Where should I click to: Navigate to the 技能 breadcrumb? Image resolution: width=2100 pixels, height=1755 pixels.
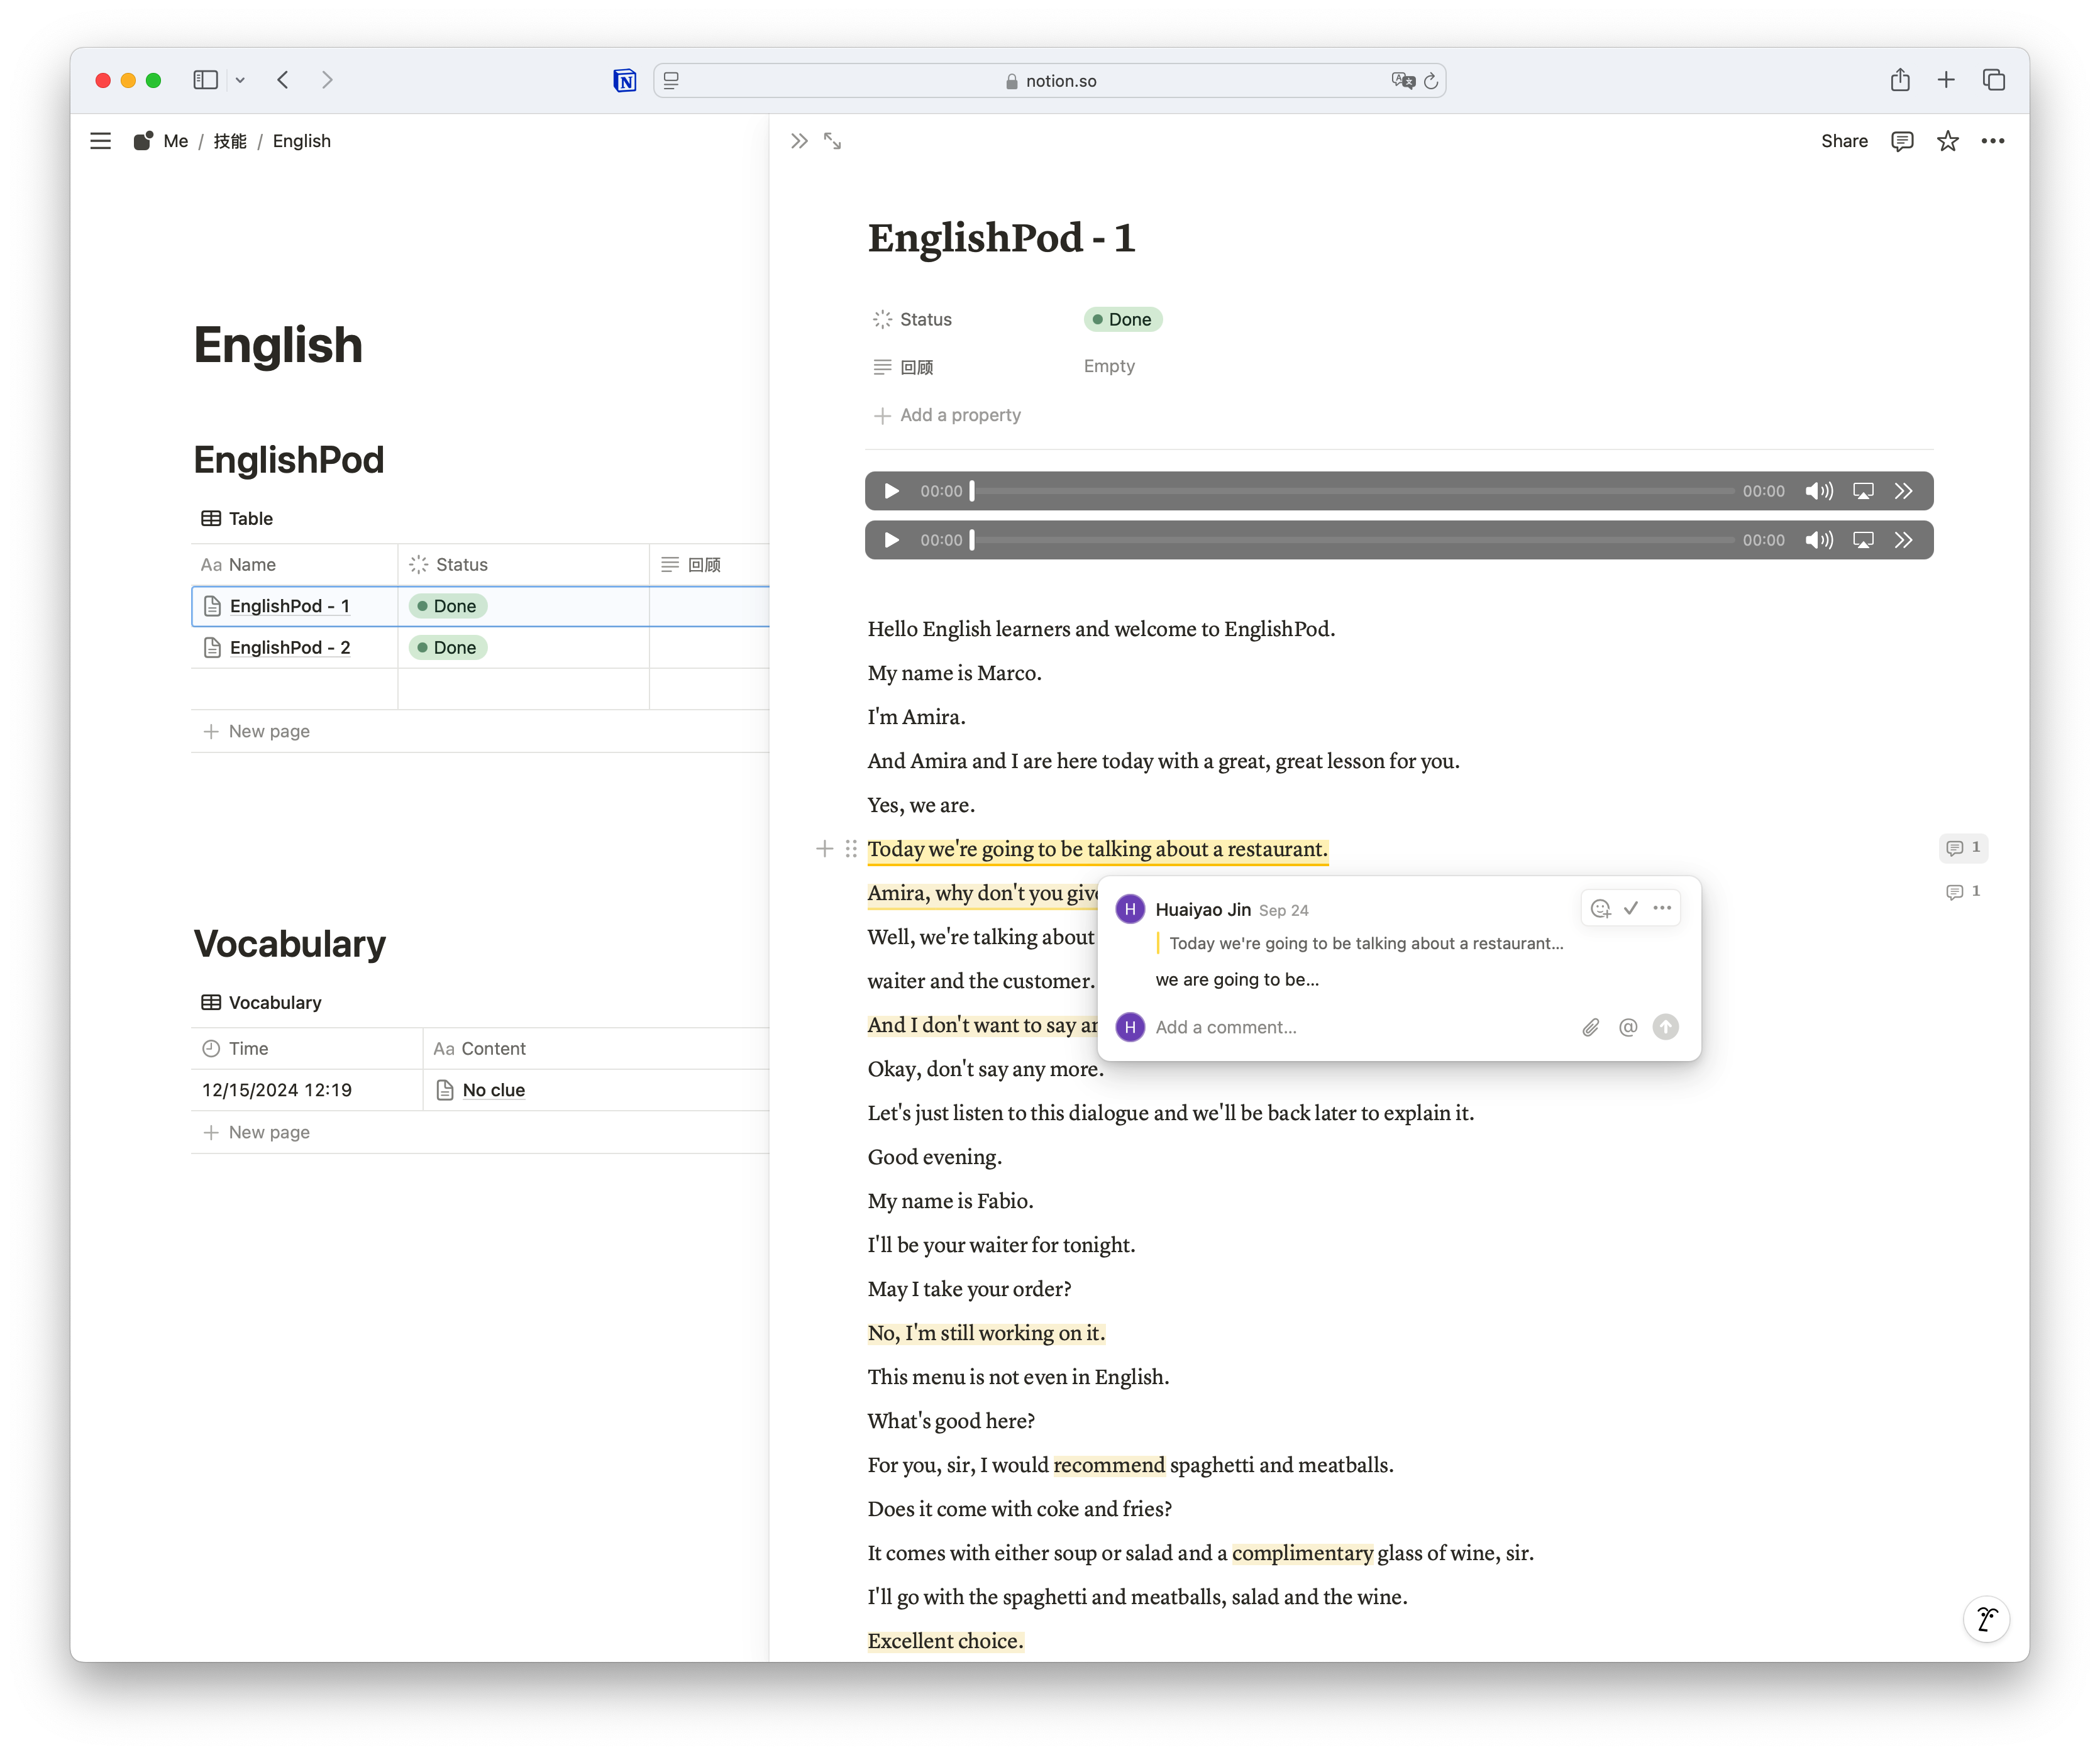tap(230, 141)
